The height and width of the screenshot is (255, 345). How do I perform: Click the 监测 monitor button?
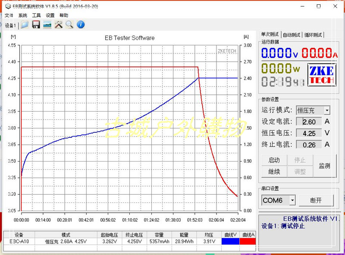324,166
